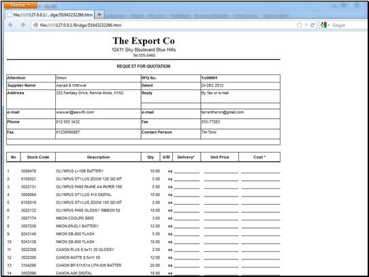Select the D1643232266.htm browser tab
Viewport: 369px width, 277px height.
tap(50, 15)
